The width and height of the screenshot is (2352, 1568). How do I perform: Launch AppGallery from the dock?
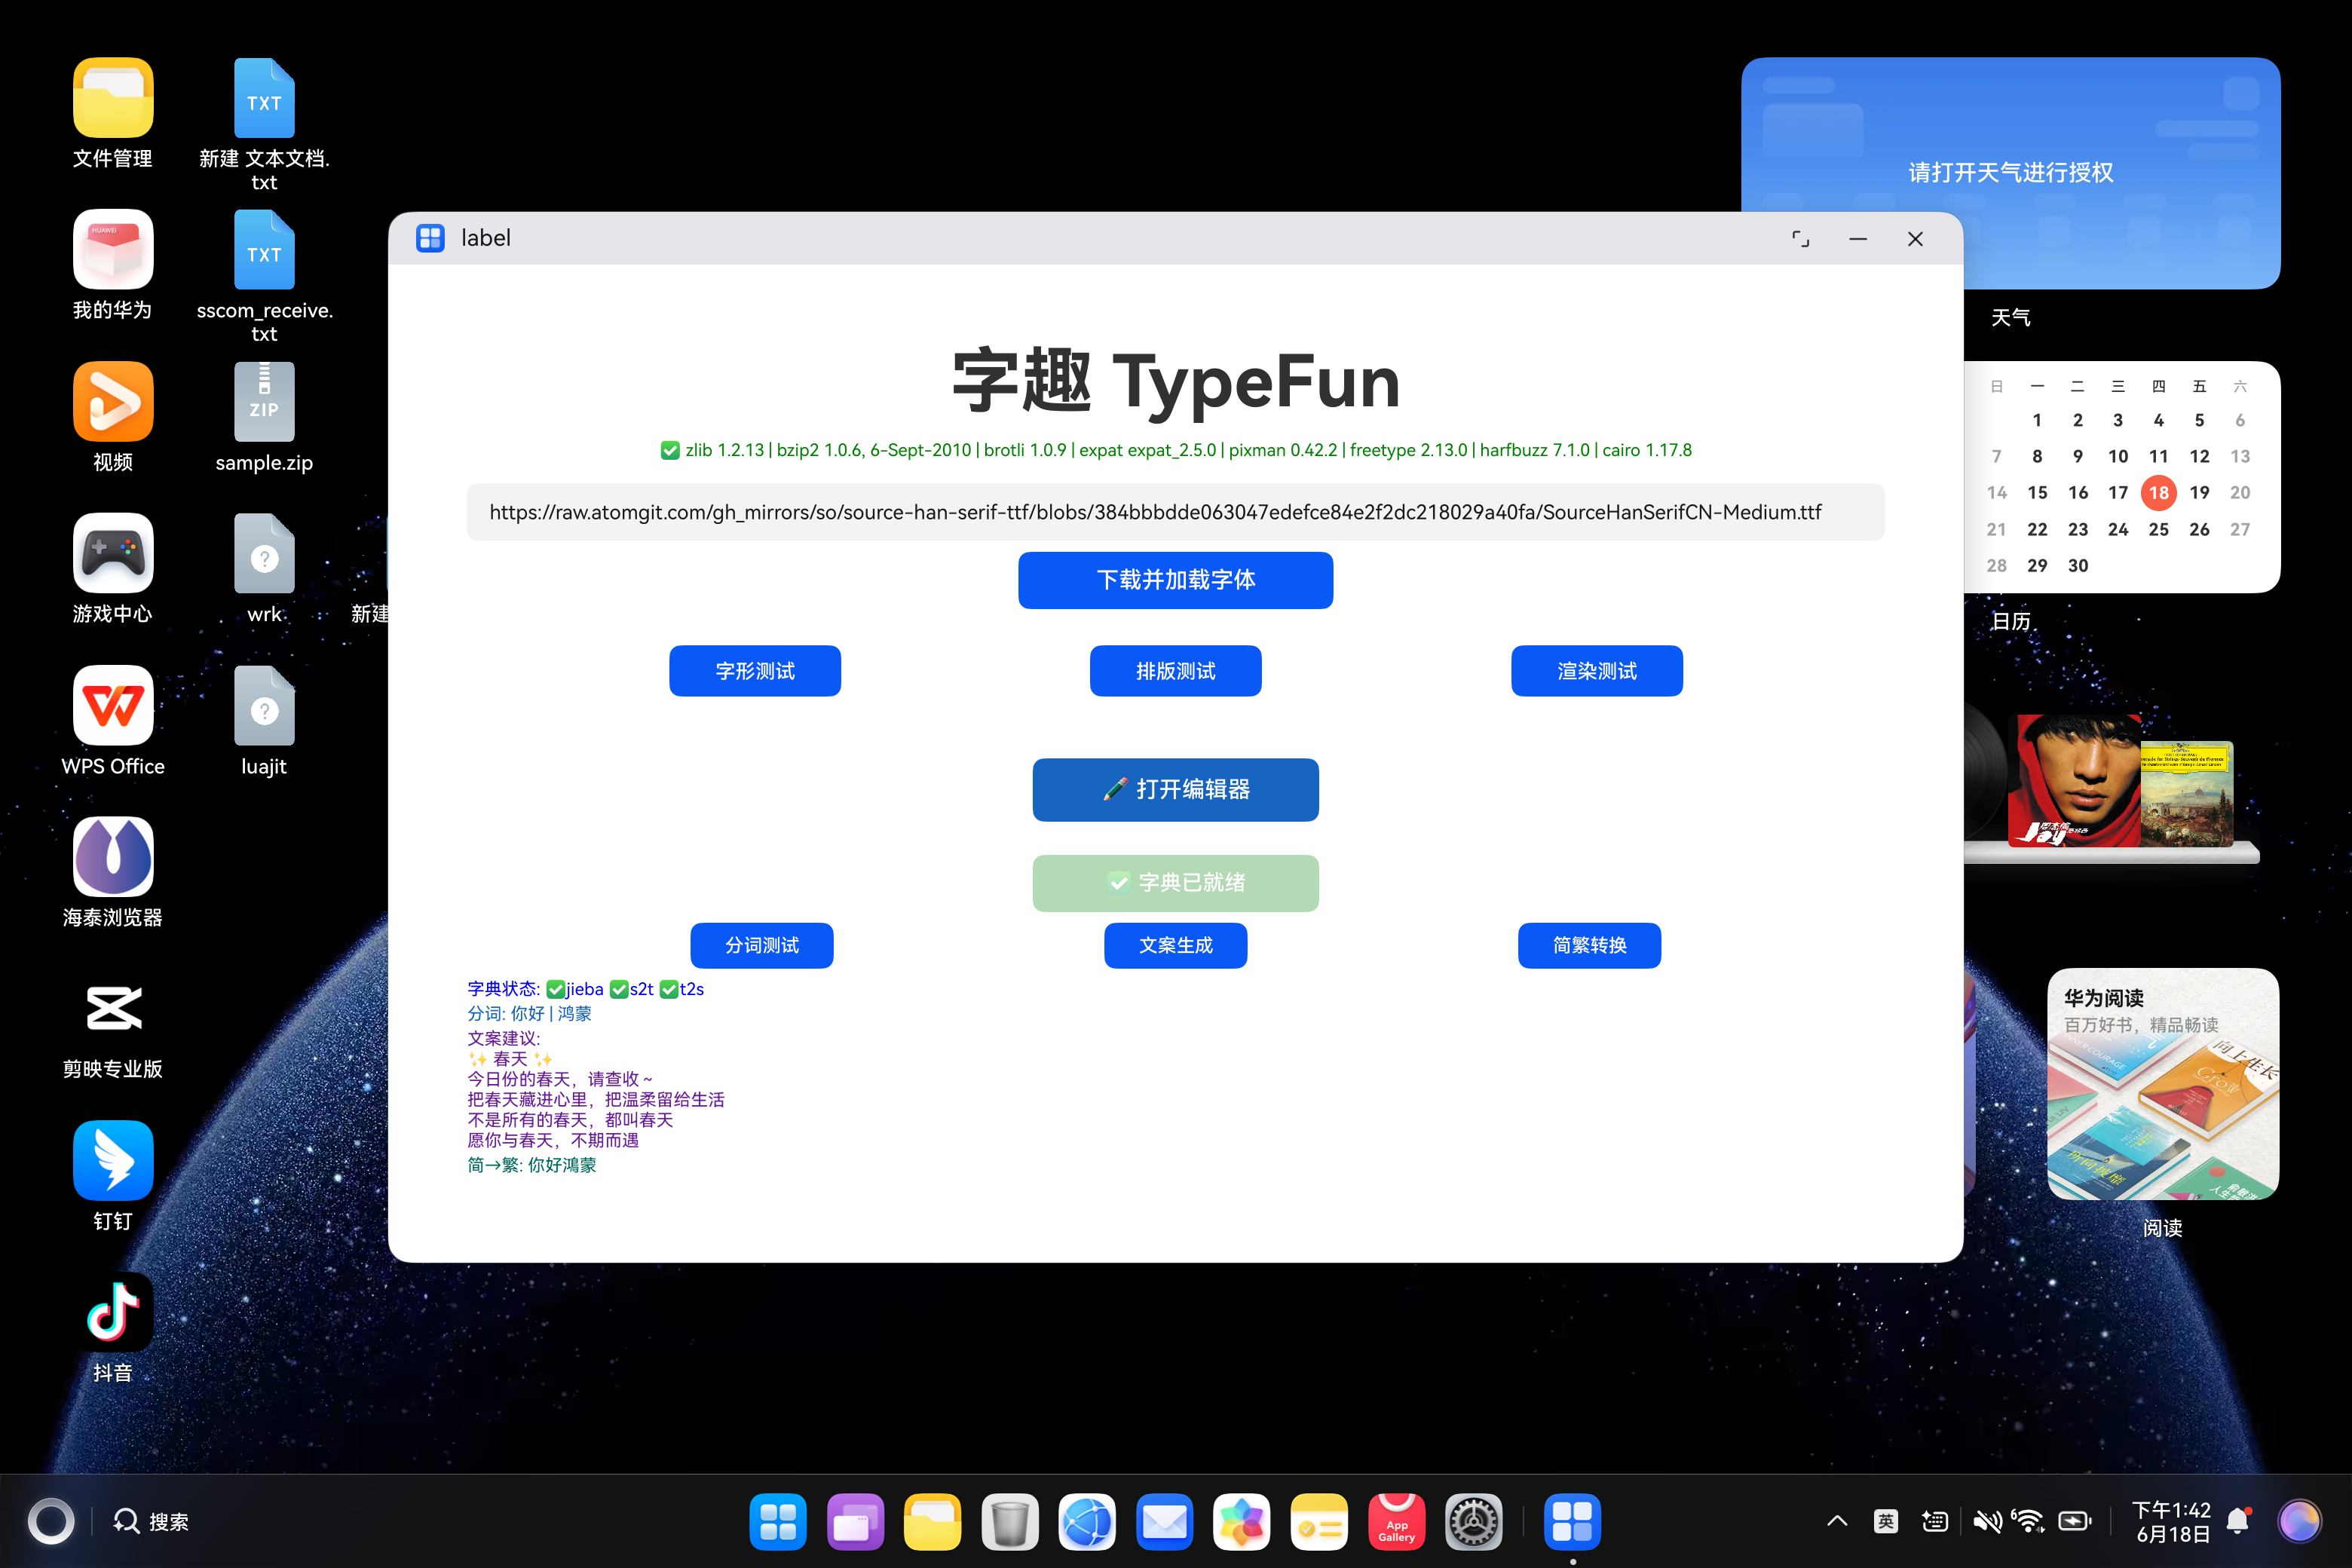point(1396,1522)
